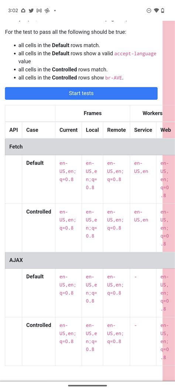Tap the notification overflow dot icon
This screenshot has height=390, width=175.
[55, 11]
